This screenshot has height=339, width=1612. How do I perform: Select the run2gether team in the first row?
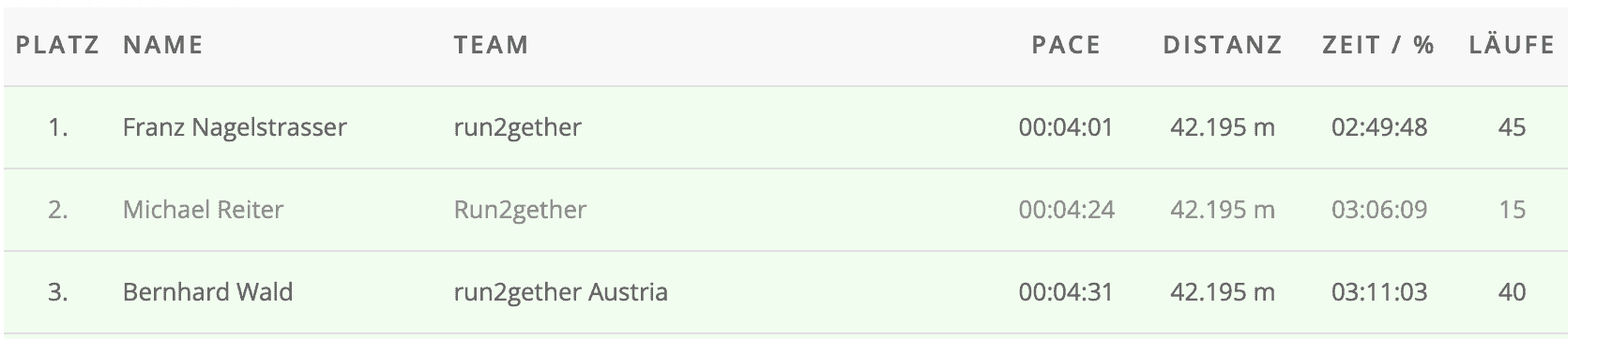pyautogui.click(x=518, y=127)
